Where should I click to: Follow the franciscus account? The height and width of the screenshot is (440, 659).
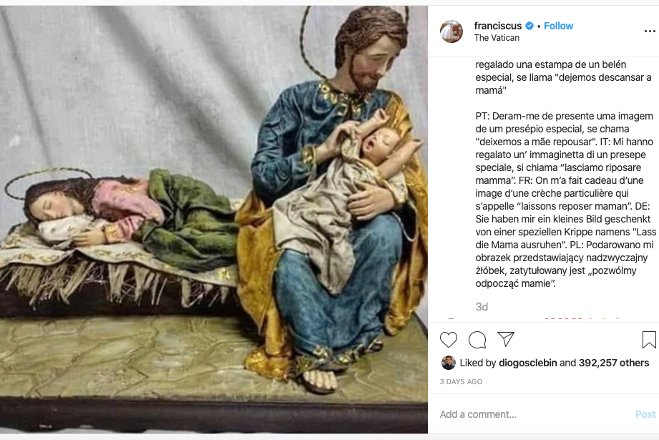558,26
